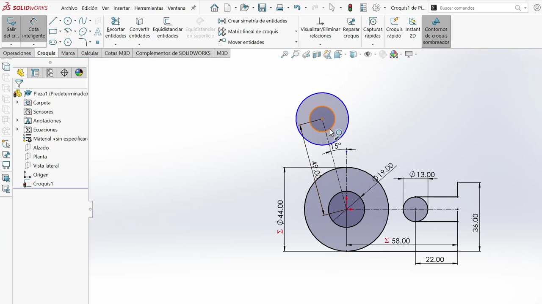Open the ConfigurationManager tab icon
The width and height of the screenshot is (542, 304).
coord(50,73)
